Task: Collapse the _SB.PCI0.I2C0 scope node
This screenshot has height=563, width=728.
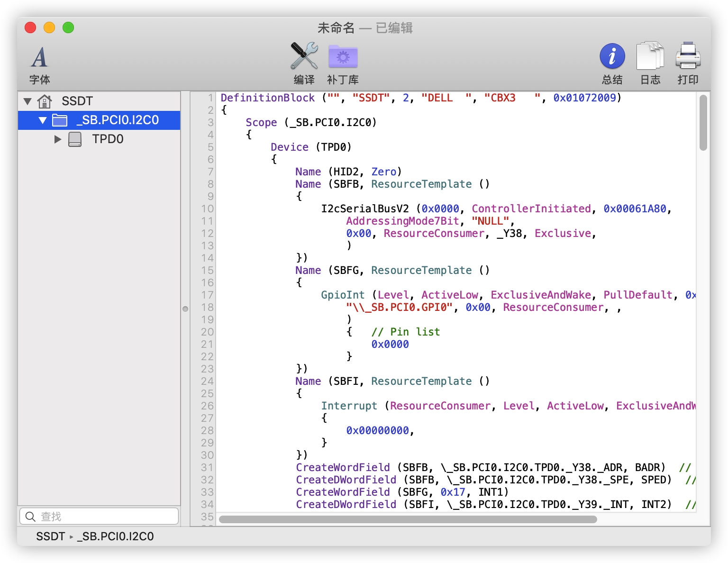Action: click(x=43, y=120)
